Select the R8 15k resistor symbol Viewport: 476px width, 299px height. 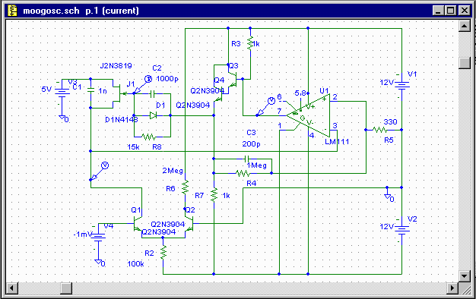coord(149,137)
